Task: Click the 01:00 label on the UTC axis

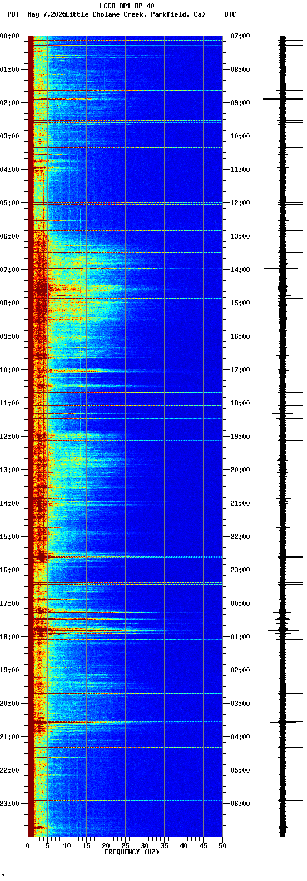Action: coord(240,637)
